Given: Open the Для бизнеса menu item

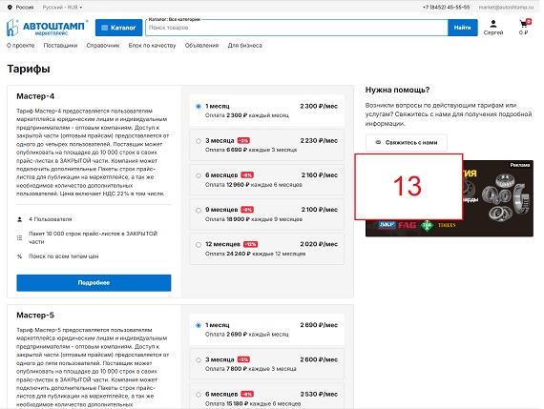Looking at the screenshot, I should coord(245,46).
